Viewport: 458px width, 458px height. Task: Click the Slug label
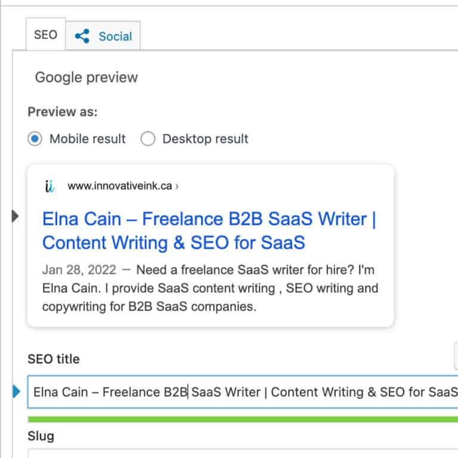(x=41, y=436)
